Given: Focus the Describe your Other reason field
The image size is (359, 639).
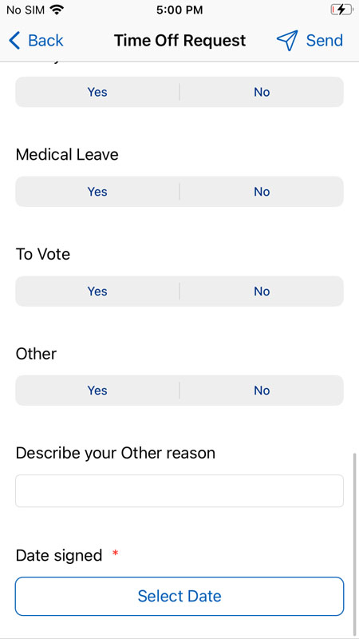Looking at the screenshot, I should pos(179,491).
